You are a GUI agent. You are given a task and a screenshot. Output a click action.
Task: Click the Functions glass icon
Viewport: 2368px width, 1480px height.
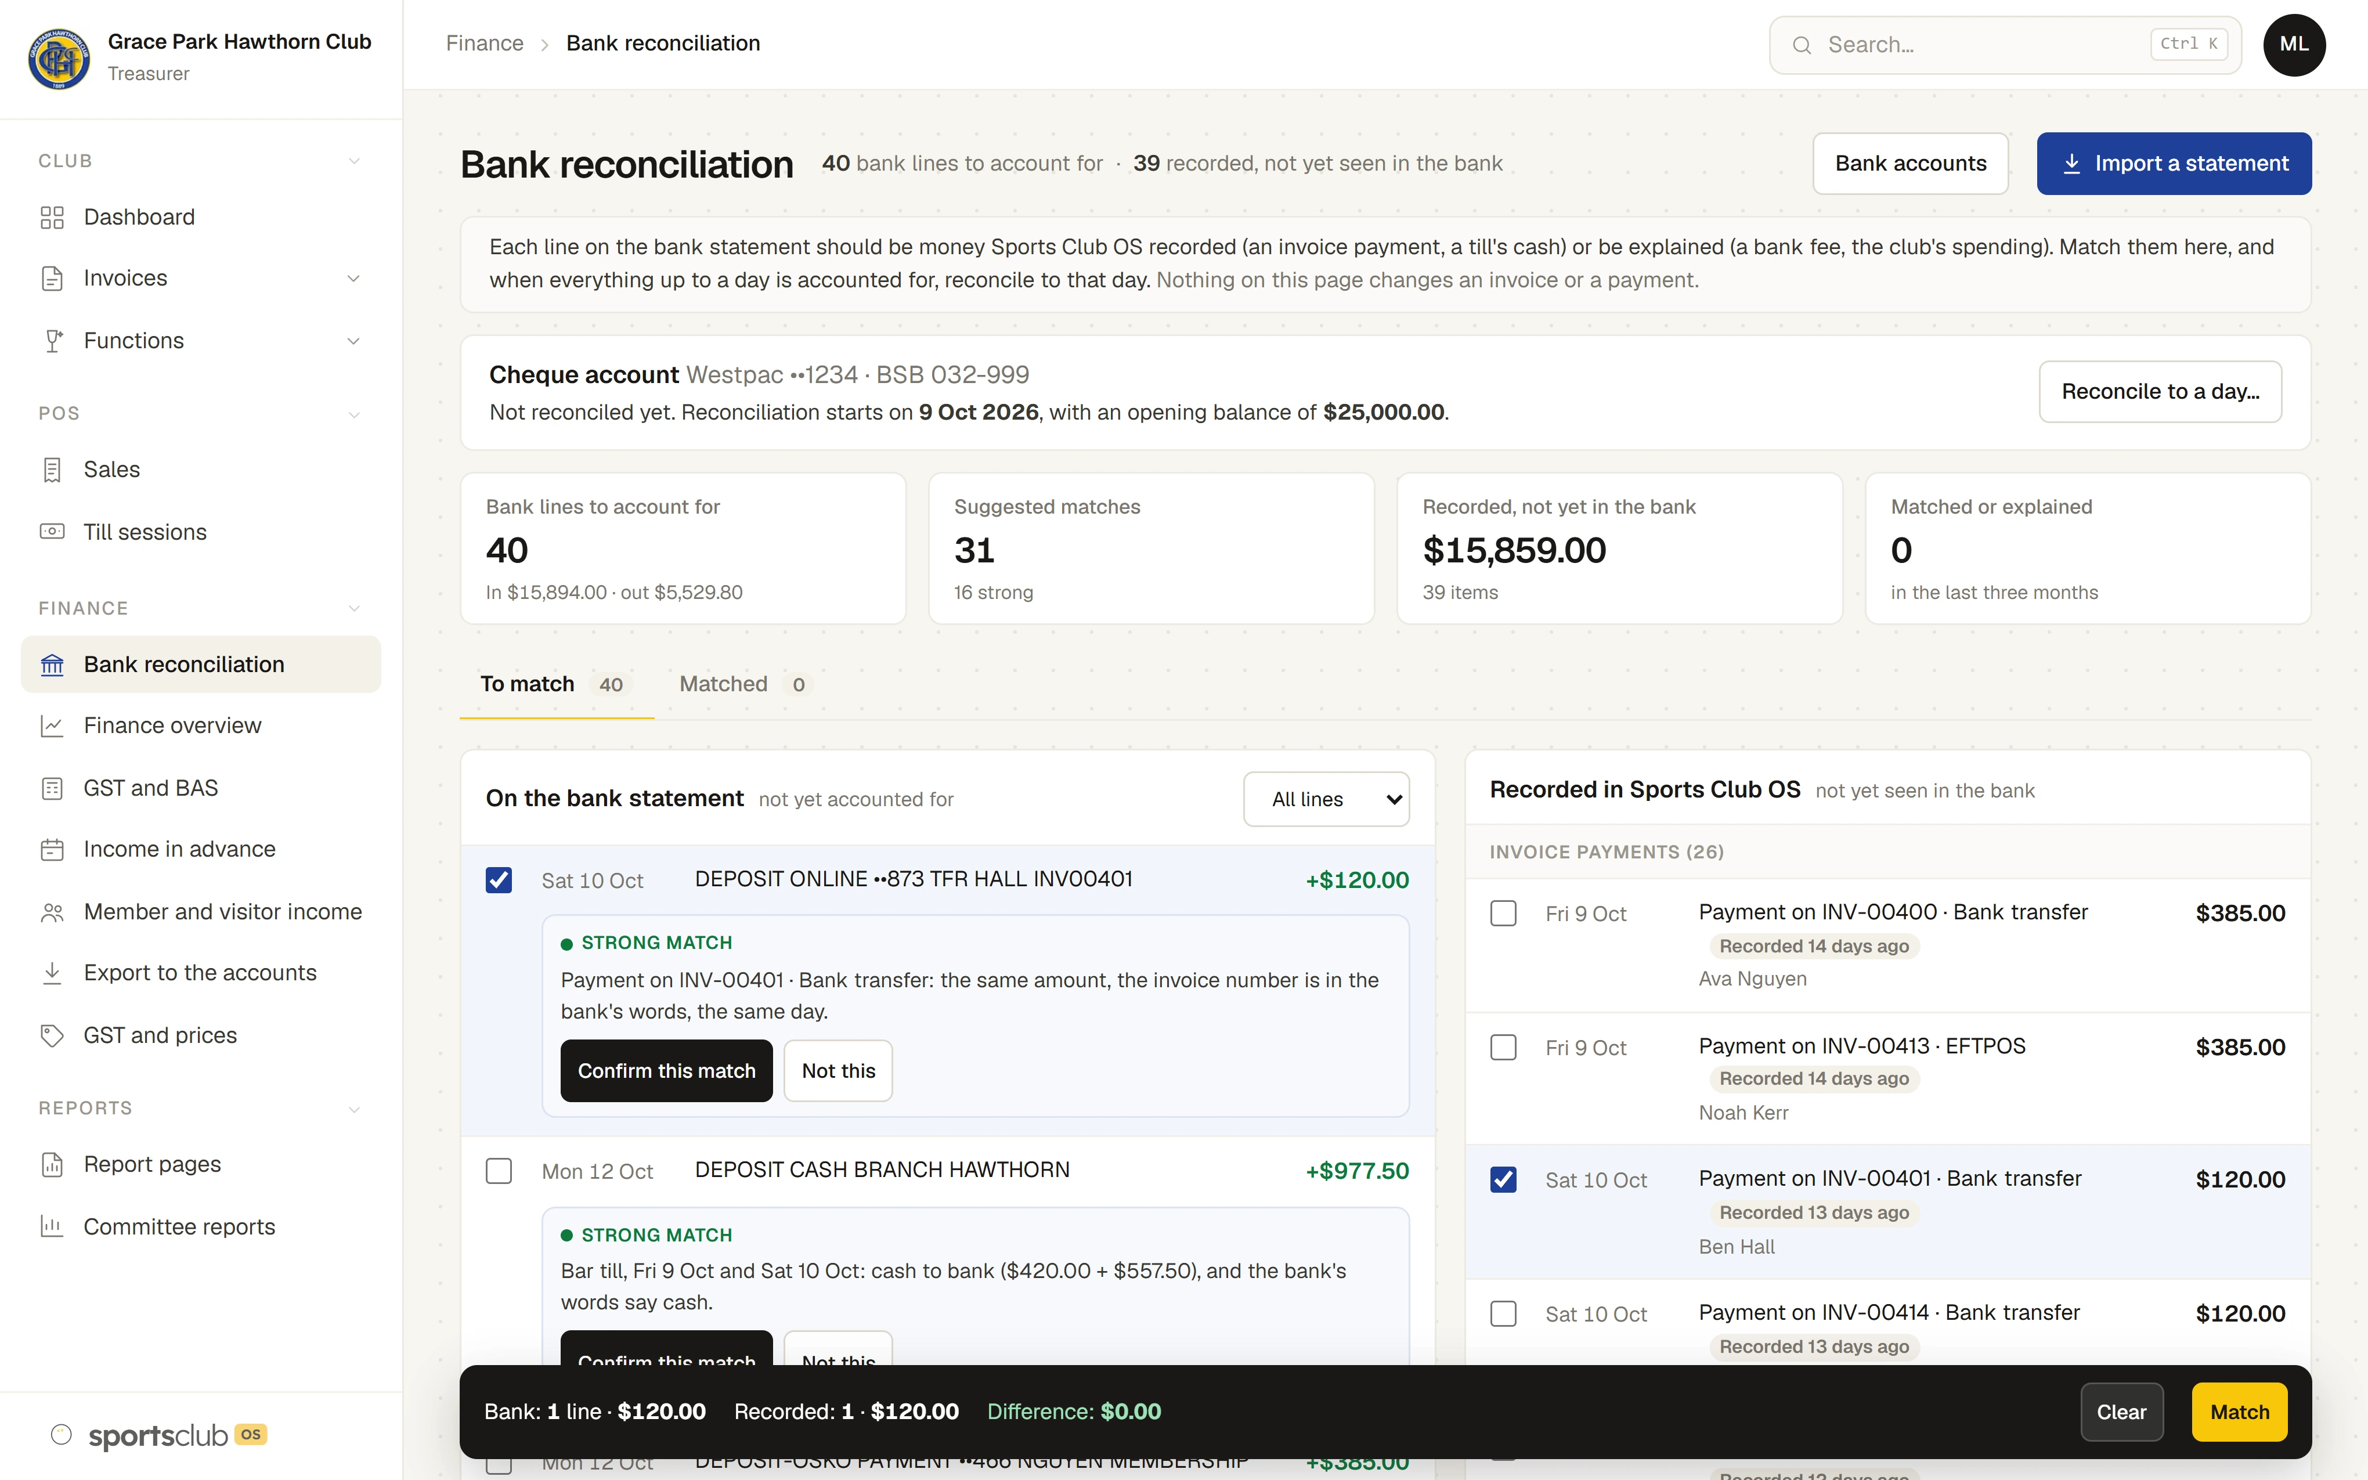[52, 341]
